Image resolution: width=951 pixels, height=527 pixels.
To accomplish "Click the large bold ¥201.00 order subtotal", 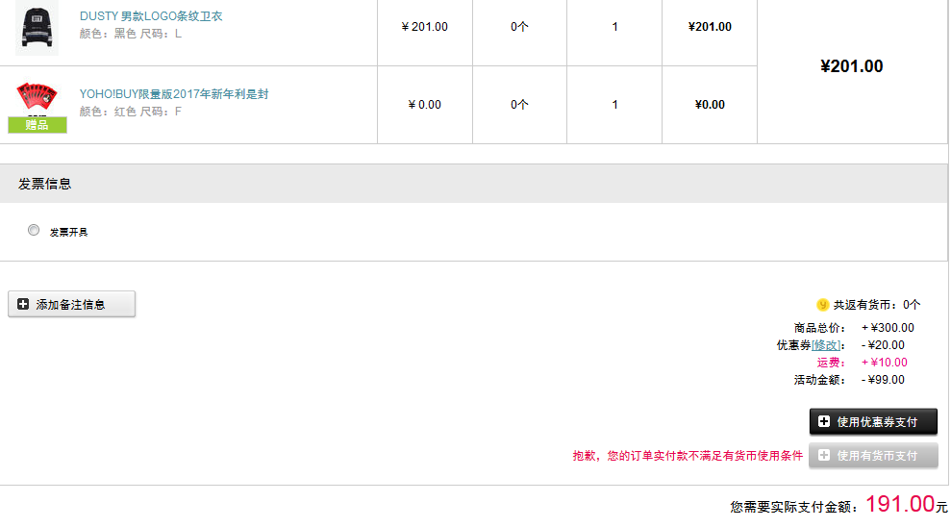I will 851,66.
